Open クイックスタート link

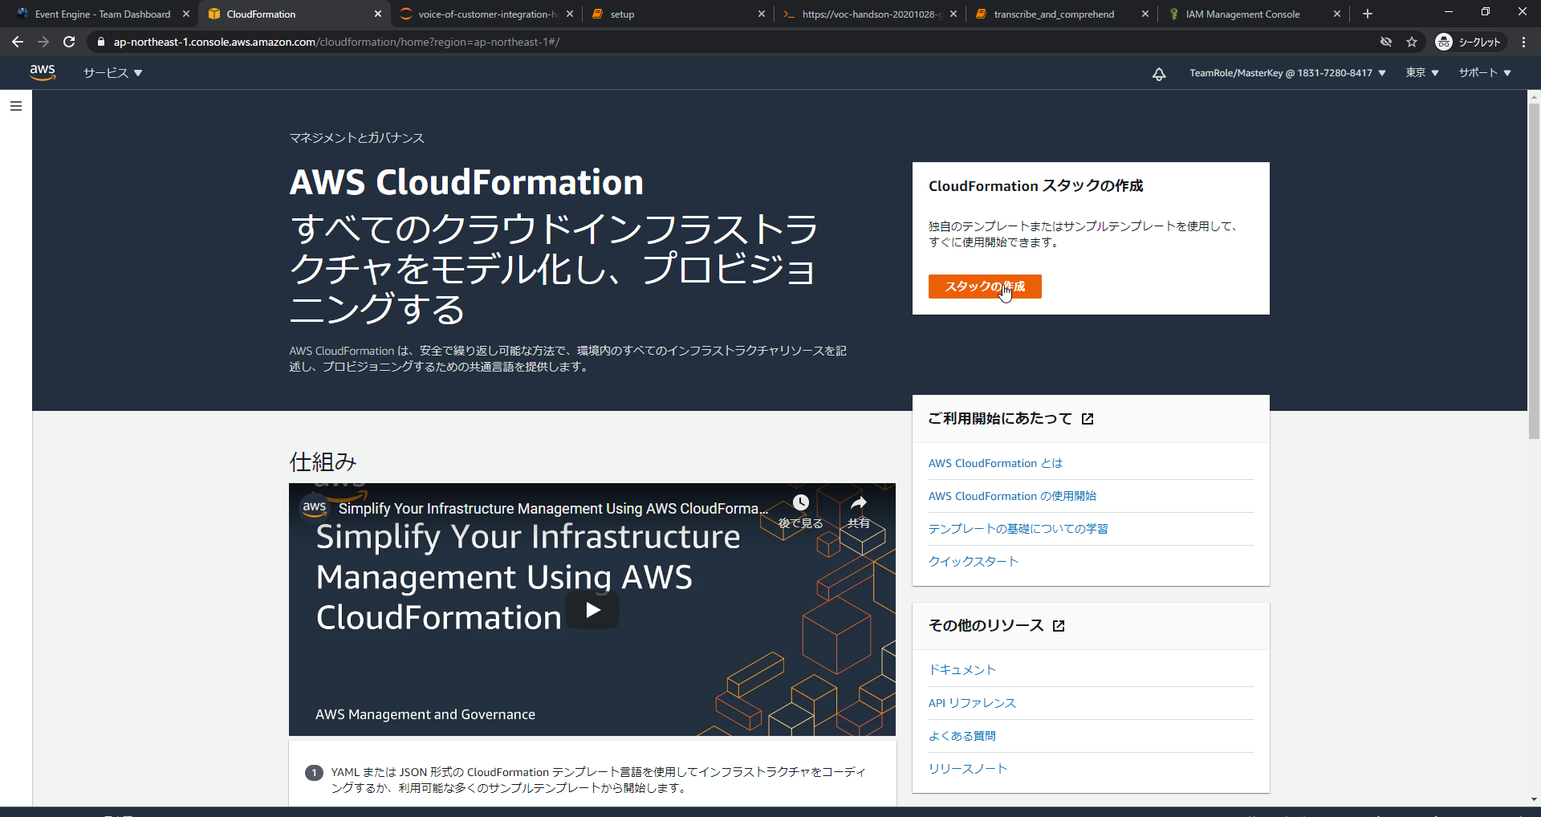click(973, 562)
